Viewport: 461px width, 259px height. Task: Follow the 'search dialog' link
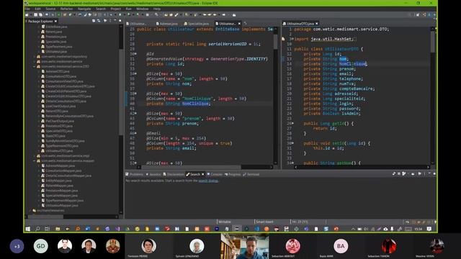coord(208,181)
